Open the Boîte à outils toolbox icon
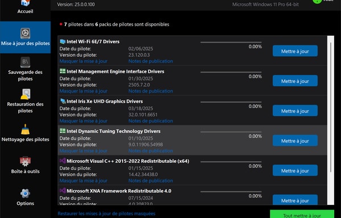 coord(25,161)
